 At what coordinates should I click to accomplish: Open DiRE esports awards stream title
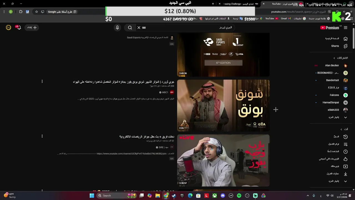click(147, 137)
